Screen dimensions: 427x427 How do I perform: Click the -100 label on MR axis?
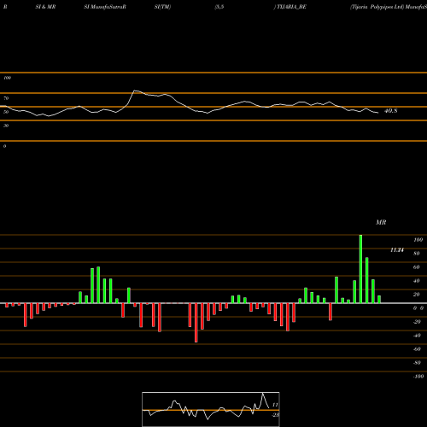pyautogui.click(x=418, y=377)
